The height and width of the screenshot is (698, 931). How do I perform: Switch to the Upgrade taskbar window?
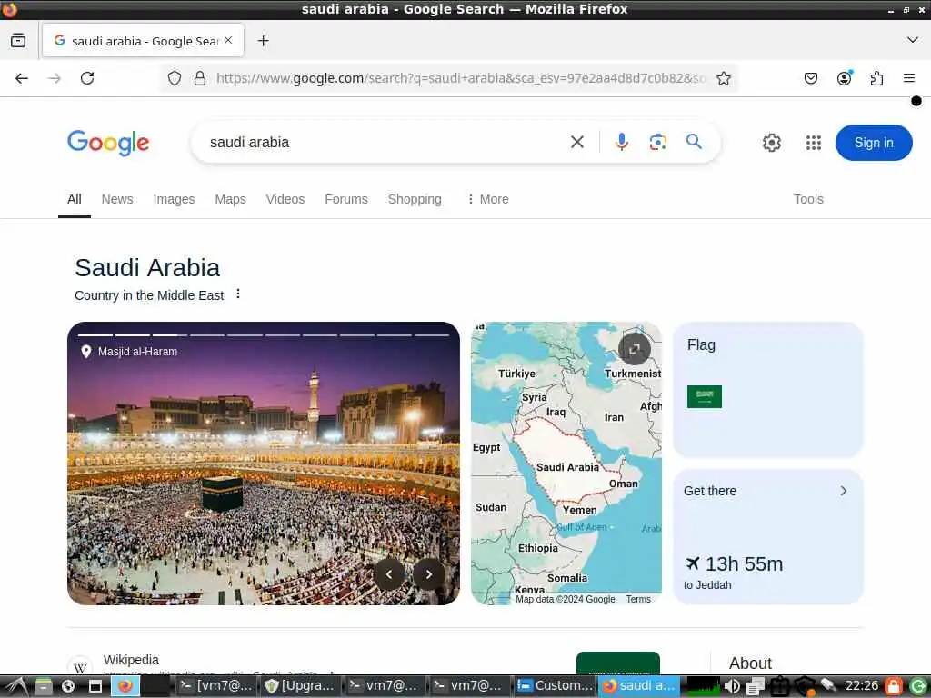(300, 686)
